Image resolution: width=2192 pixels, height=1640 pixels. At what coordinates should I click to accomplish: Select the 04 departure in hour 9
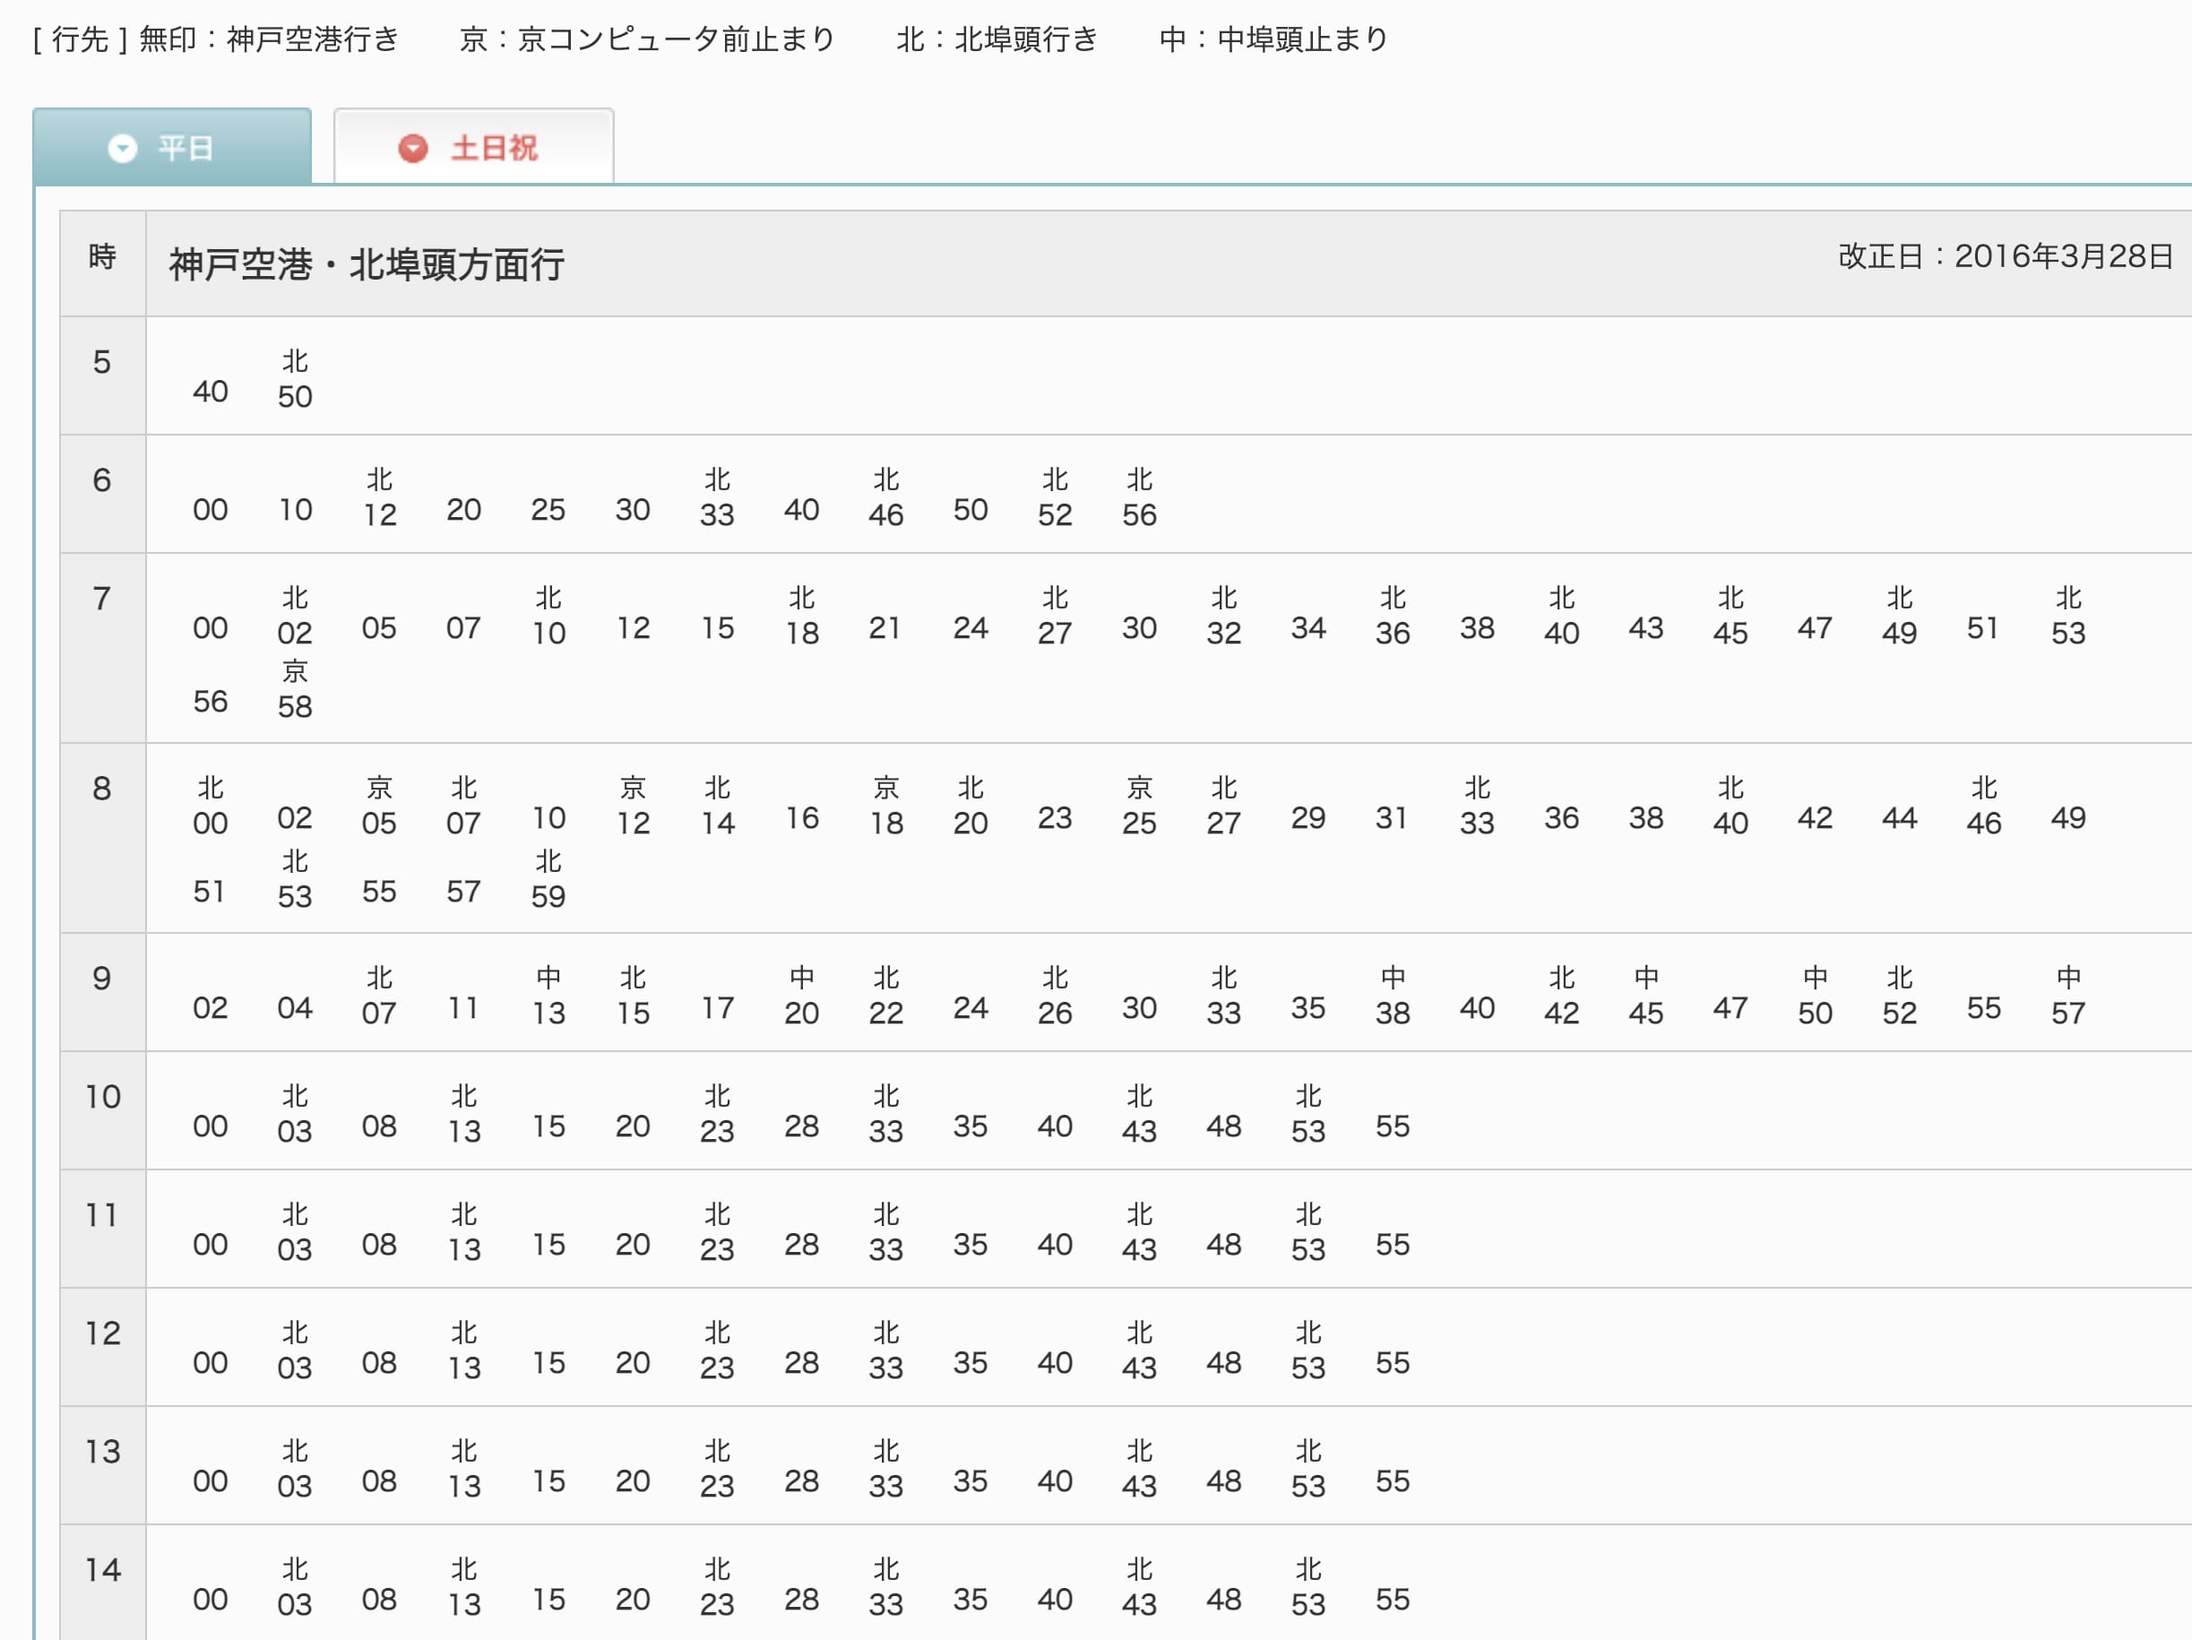click(x=296, y=1008)
